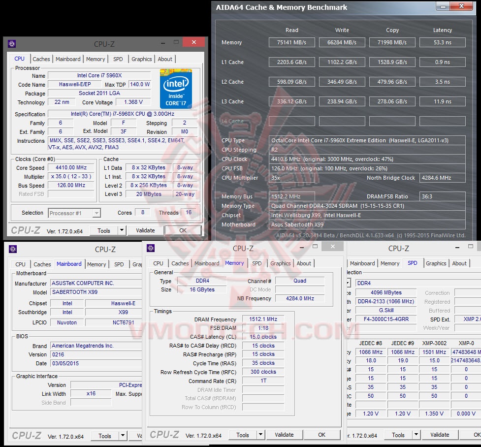This screenshot has height=447, width=481.
Task: Select SPD tab in the Mainboard window
Action: pyautogui.click(x=119, y=264)
